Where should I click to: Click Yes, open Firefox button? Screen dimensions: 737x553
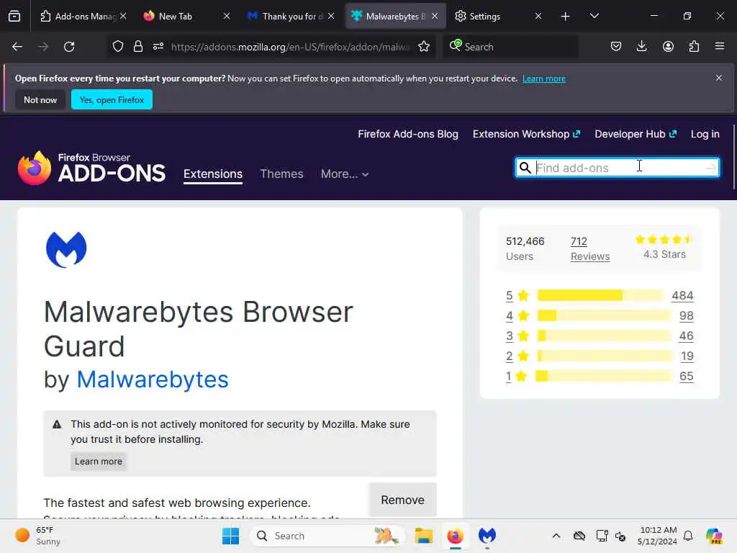(x=112, y=99)
